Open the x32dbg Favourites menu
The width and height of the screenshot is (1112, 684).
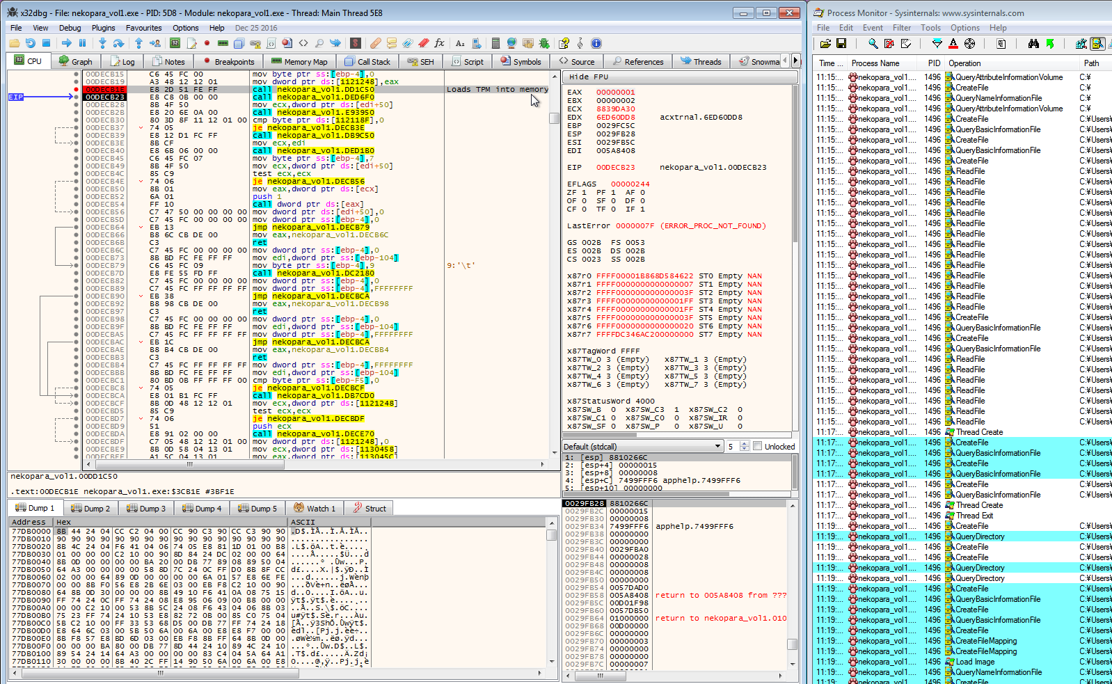(144, 28)
